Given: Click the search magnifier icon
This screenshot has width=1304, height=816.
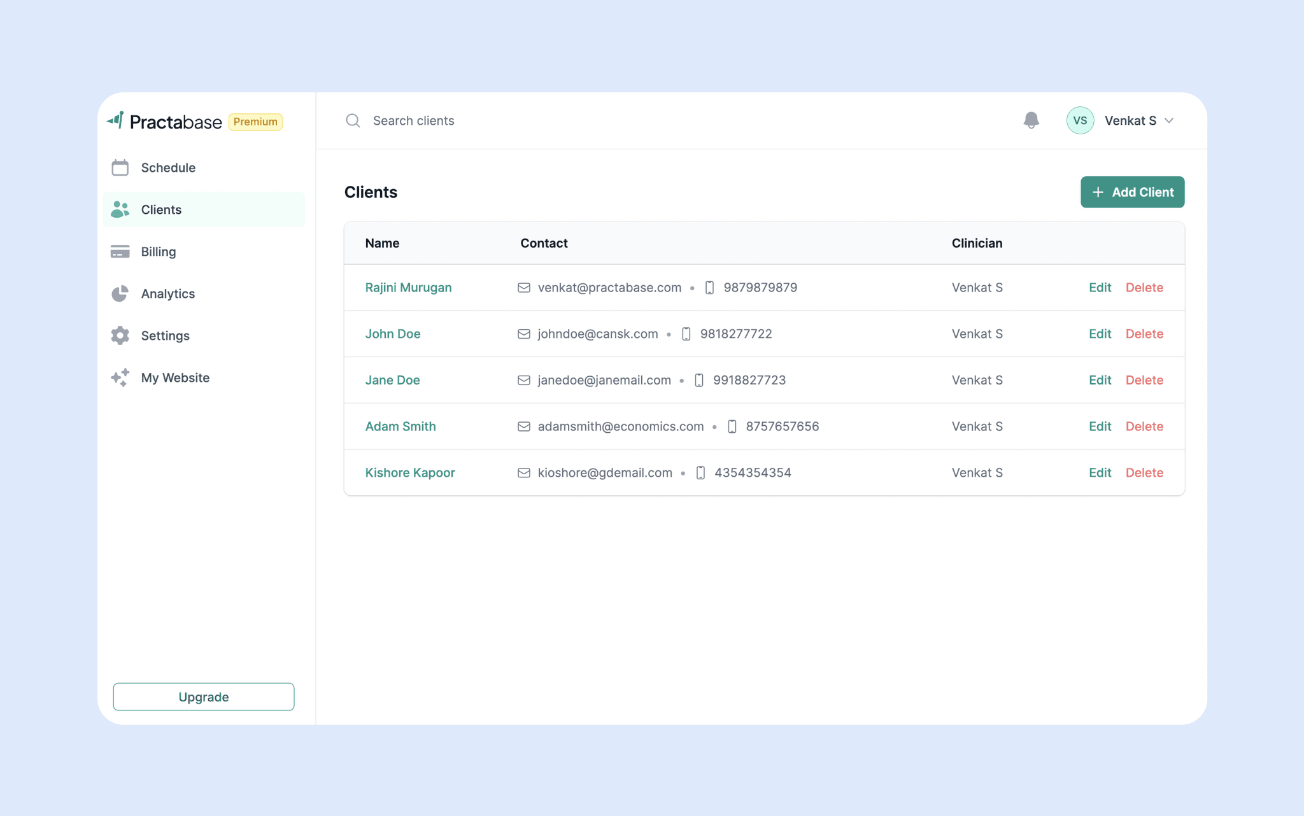Looking at the screenshot, I should (353, 121).
